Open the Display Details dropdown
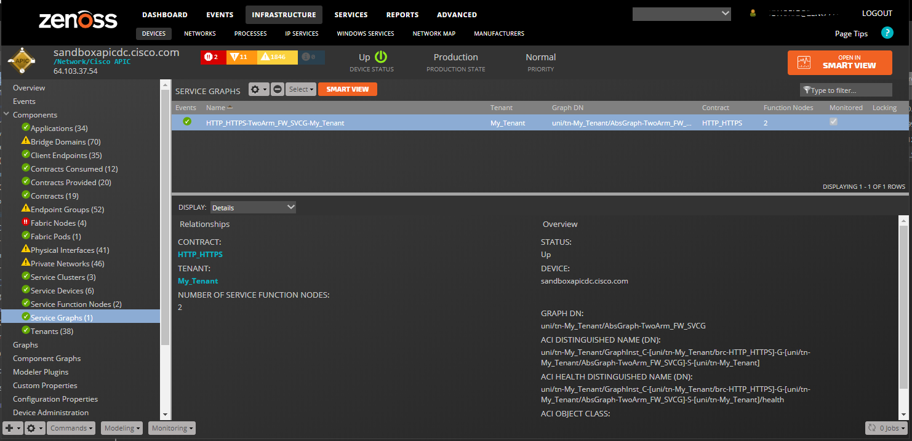 pos(253,207)
